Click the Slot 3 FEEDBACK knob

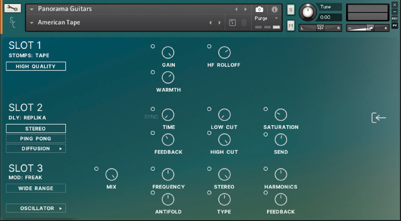(x=281, y=199)
